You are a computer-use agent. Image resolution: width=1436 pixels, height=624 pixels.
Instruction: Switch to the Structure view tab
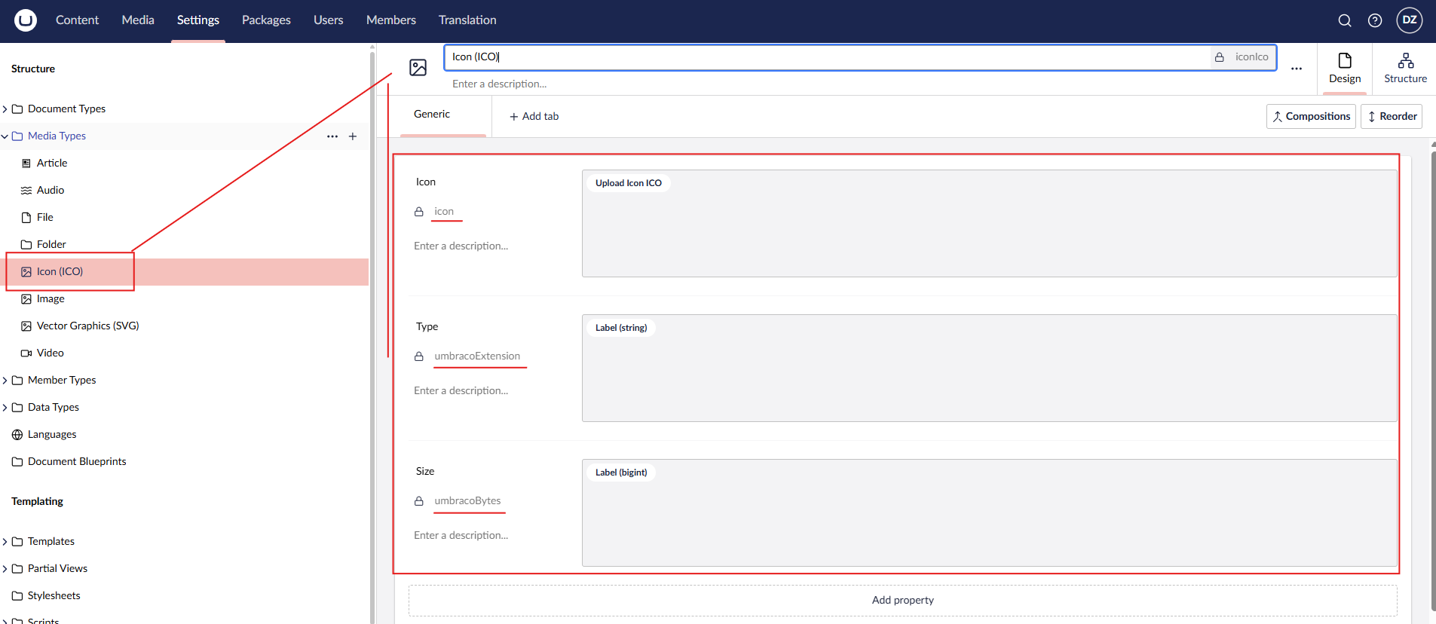point(1405,68)
